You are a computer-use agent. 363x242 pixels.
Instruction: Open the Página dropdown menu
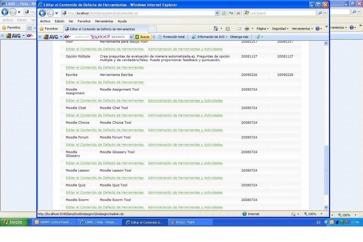(263, 29)
